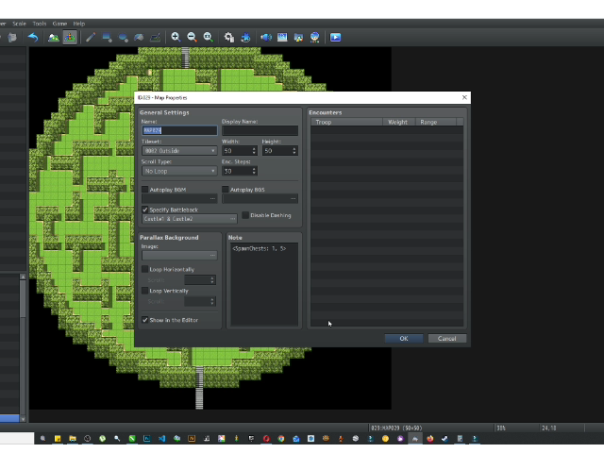Viewport: 604px width, 453px height.
Task: Open Visual Studio Code from taskbar
Action: coord(161,438)
